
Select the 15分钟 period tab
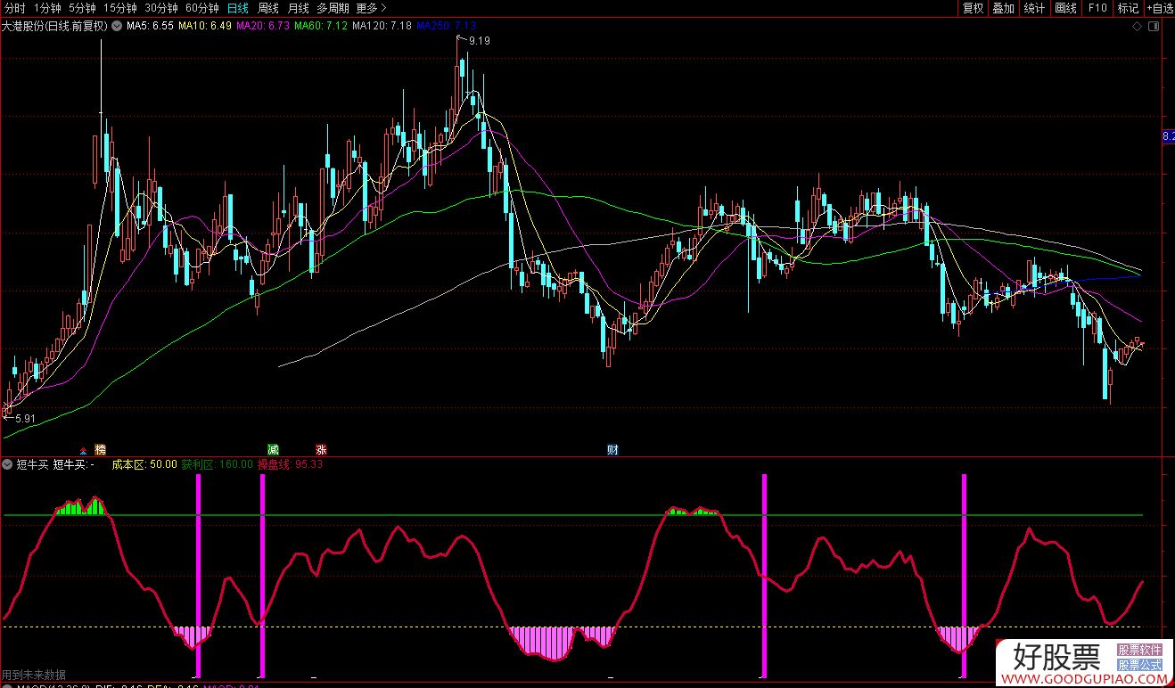[x=119, y=8]
